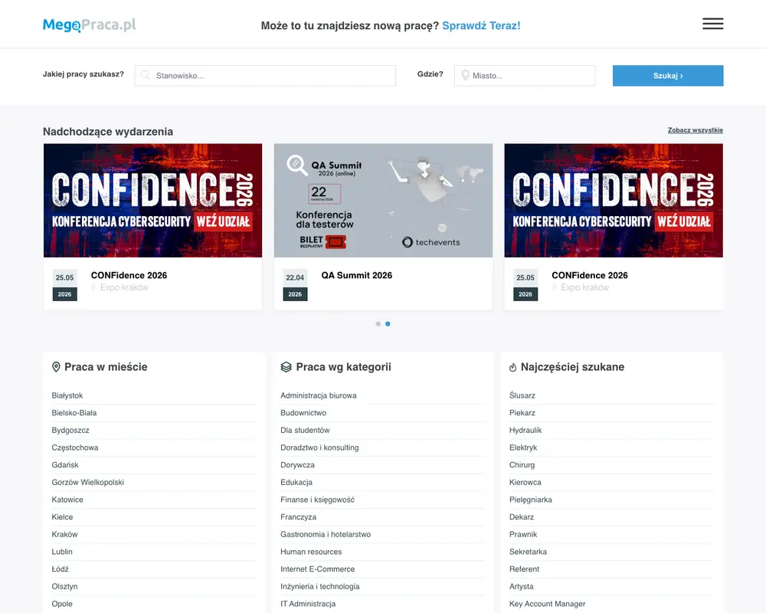
Task: Click the Stanowisko job title input
Action: [265, 76]
